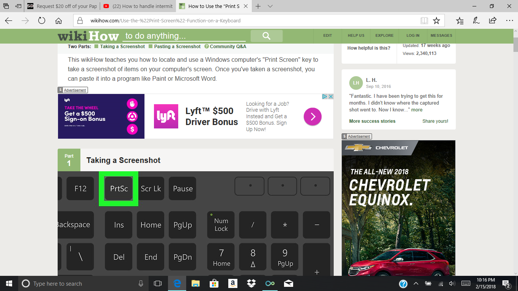The image size is (518, 291).
Task: Click the browser Refresh icon
Action: [42, 20]
